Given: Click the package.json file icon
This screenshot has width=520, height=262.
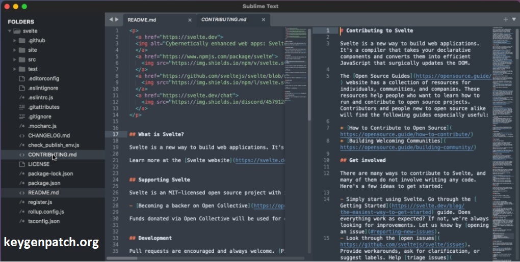Looking at the screenshot, I should point(22,183).
